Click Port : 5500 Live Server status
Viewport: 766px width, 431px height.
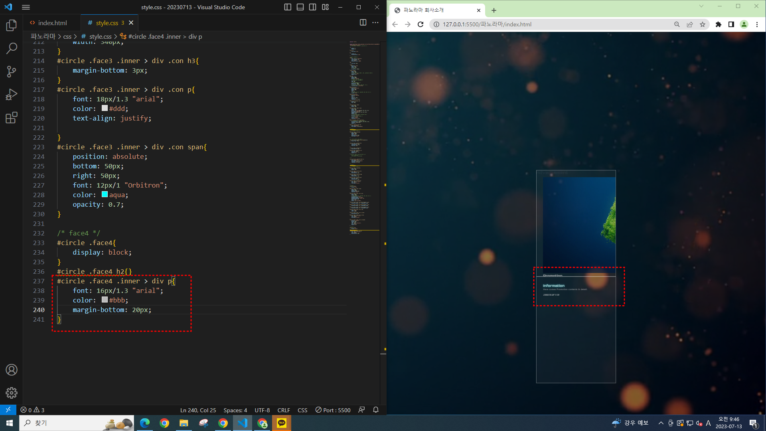[x=333, y=410]
